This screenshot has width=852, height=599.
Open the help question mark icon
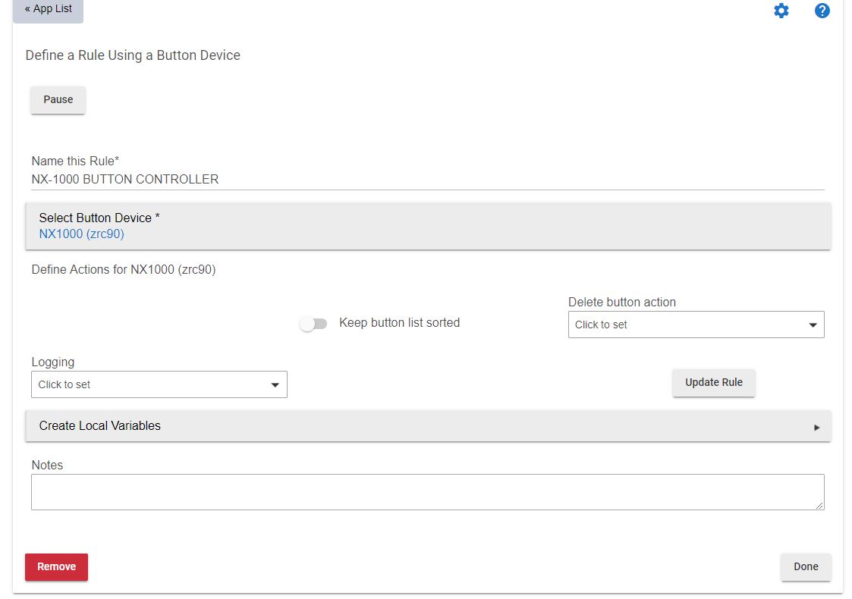point(822,11)
